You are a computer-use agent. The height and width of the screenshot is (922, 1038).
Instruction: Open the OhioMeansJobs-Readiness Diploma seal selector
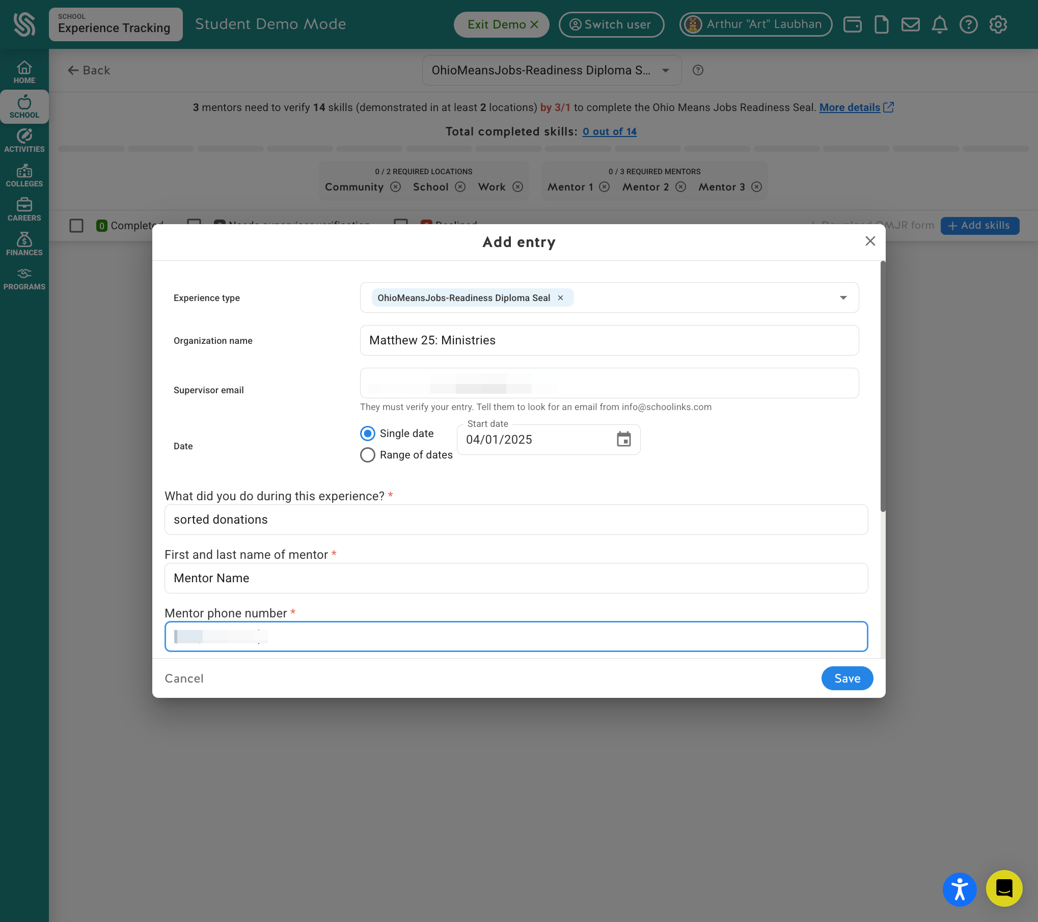tap(552, 70)
